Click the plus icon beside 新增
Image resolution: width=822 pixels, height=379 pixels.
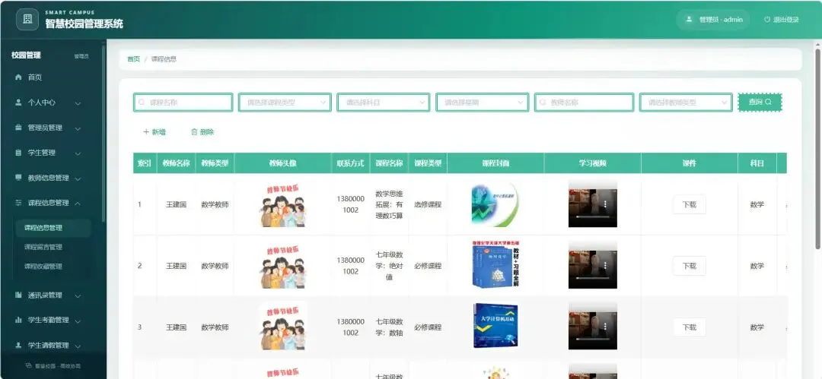tap(146, 132)
